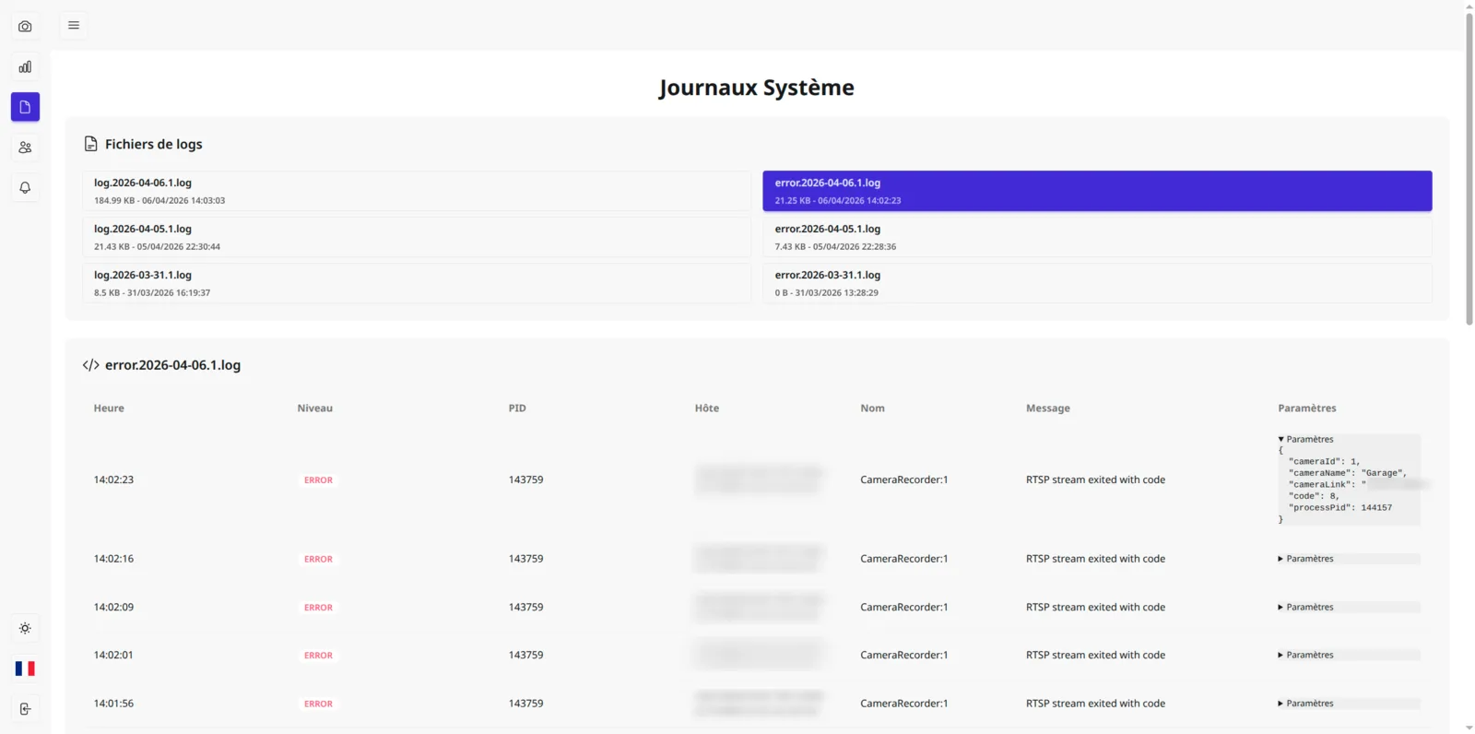The height and width of the screenshot is (734, 1475).
Task: Click the time 14:02:16 cell
Action: coord(113,559)
